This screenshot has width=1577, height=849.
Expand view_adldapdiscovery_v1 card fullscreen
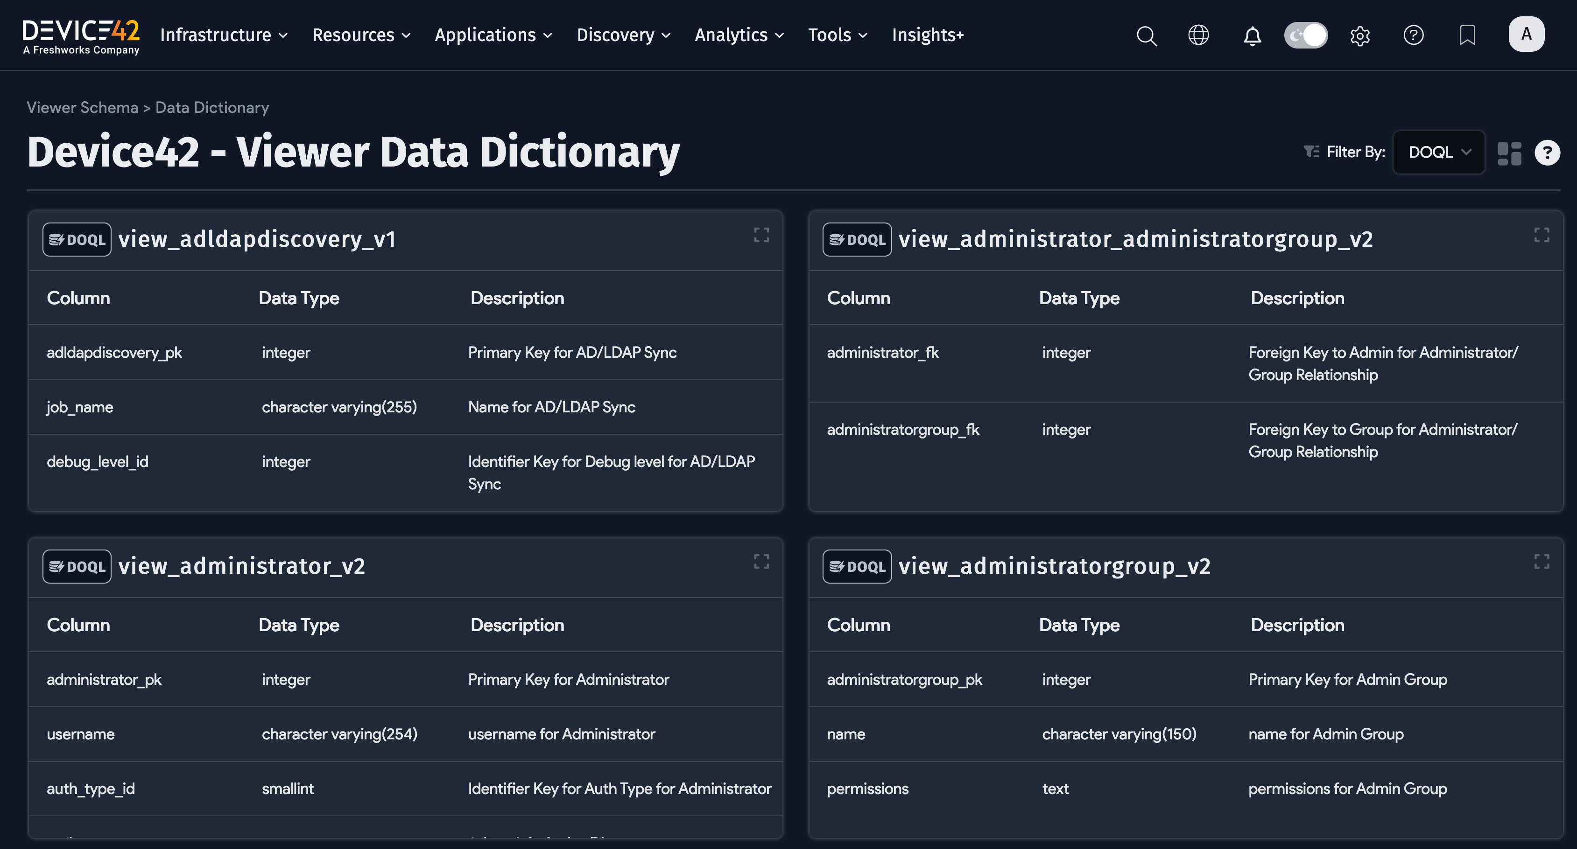tap(761, 235)
